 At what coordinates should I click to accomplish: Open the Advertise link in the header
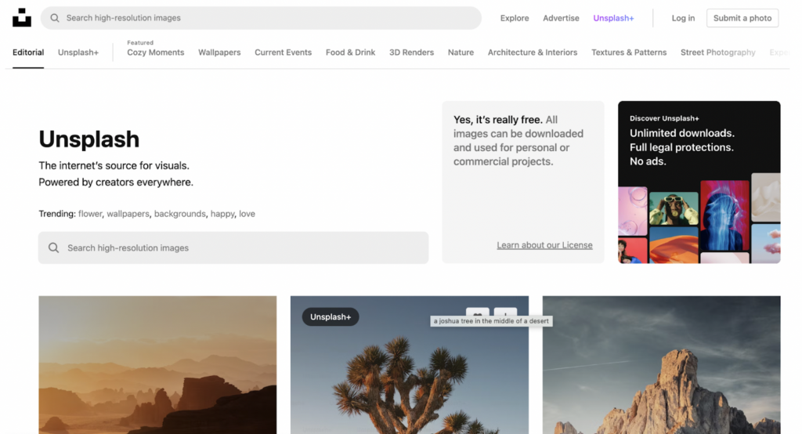click(x=561, y=18)
